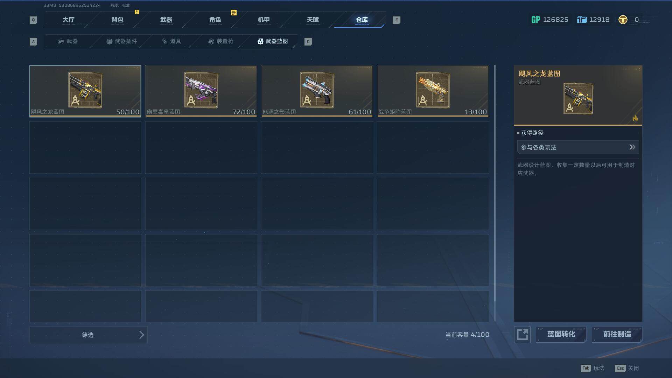Click the blue ticket currency icon

click(x=582, y=20)
